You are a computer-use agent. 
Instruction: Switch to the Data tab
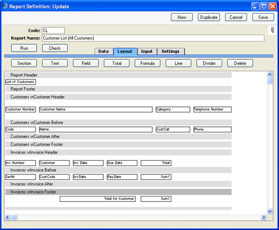pos(103,51)
